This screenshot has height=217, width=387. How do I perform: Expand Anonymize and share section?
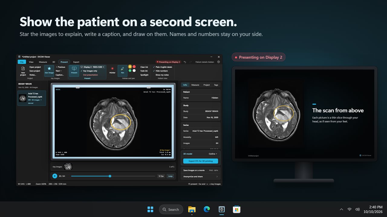click(x=200, y=177)
